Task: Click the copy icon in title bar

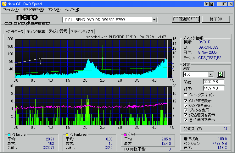Action: pyautogui.click(x=206, y=4)
